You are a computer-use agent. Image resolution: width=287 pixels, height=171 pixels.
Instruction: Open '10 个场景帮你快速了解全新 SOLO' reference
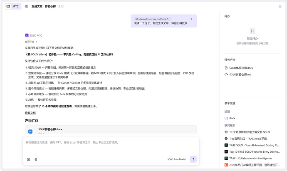(250, 132)
